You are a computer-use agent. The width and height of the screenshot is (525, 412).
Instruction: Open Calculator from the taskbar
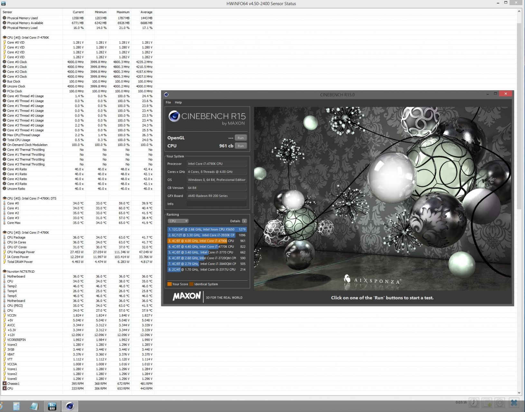coord(16,406)
